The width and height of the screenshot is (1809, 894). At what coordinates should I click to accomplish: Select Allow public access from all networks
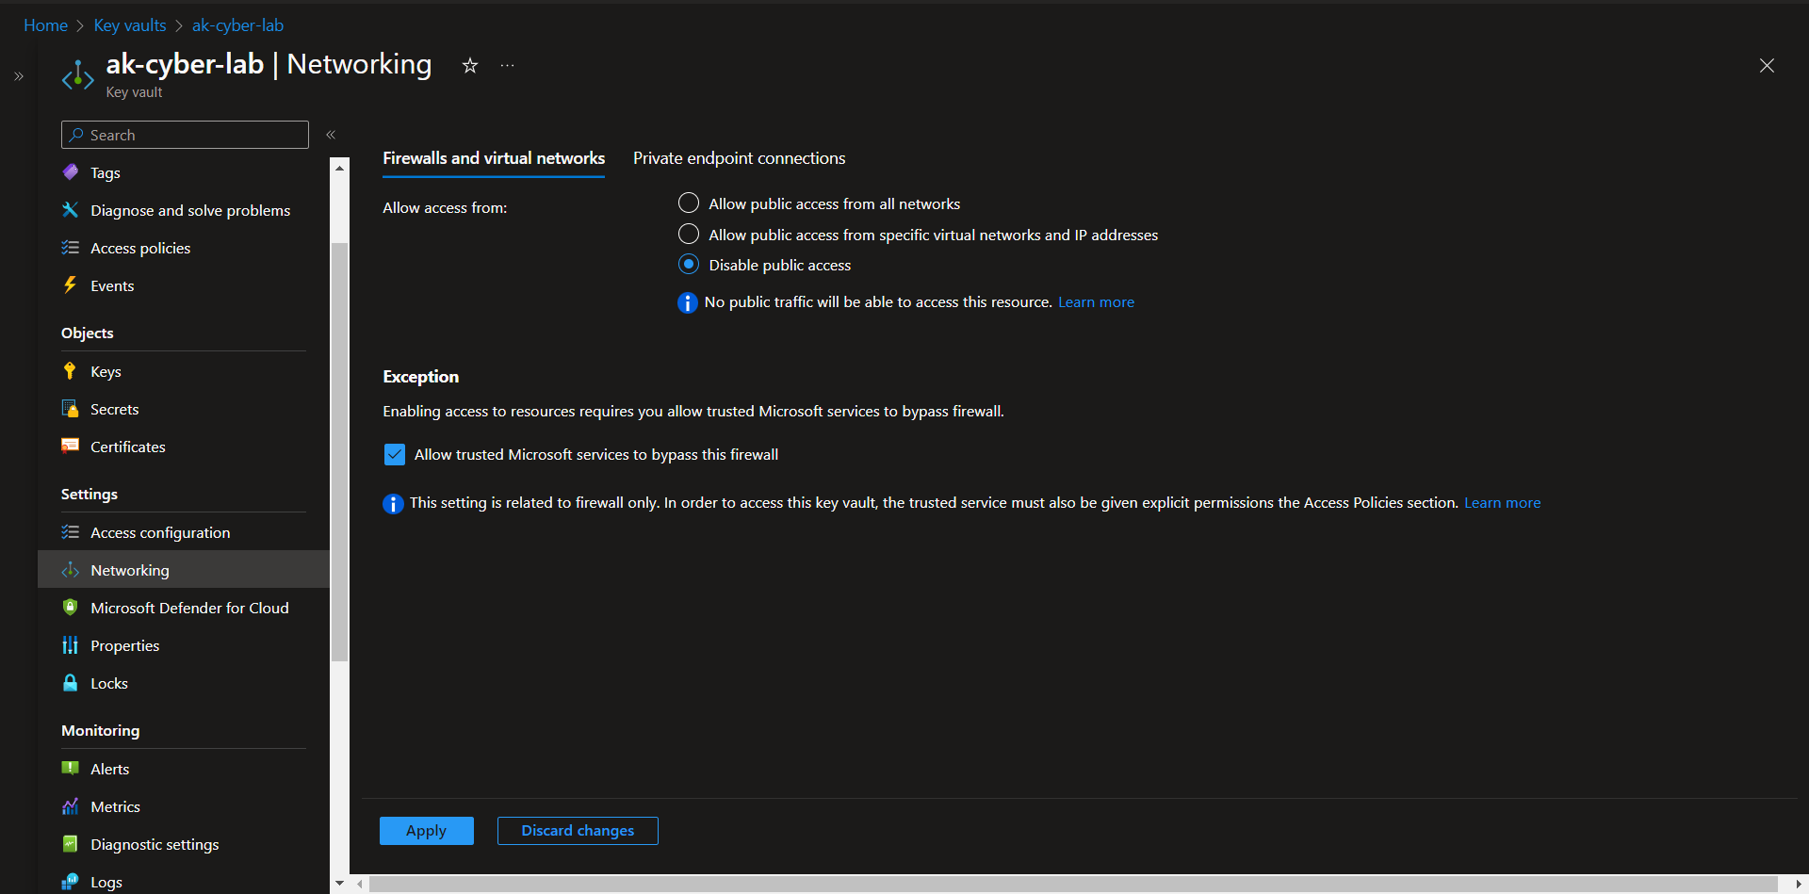[x=689, y=203]
